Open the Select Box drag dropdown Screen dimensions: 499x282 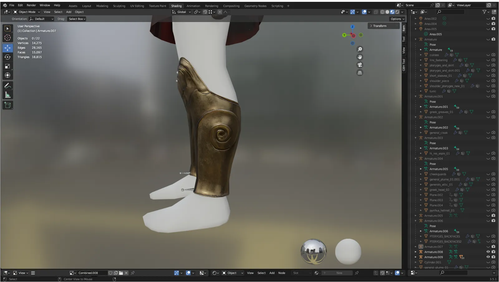coord(77,19)
